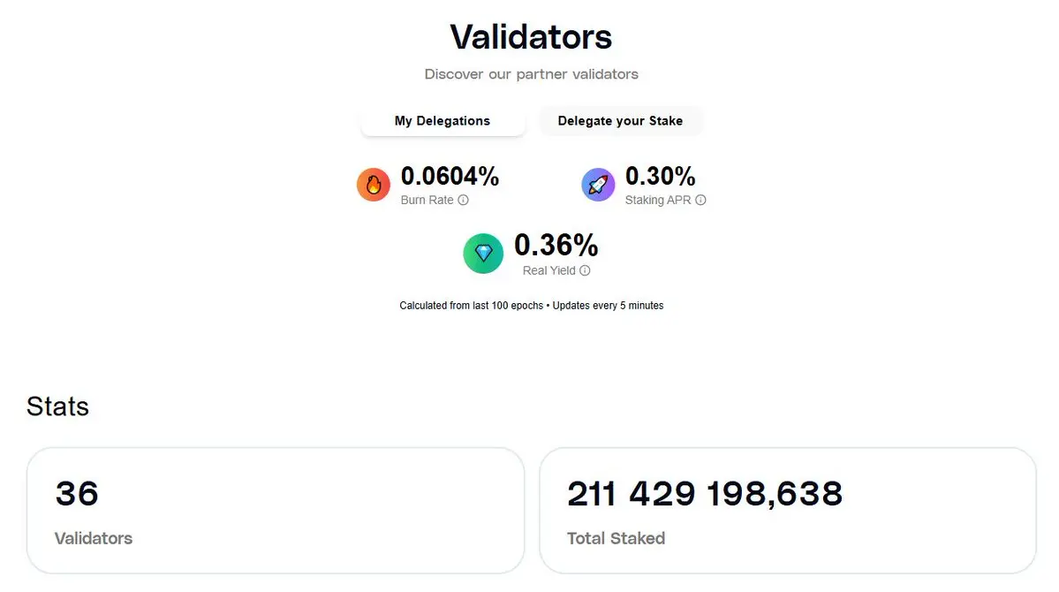Open the Burn Rate info tooltip icon

click(x=464, y=200)
